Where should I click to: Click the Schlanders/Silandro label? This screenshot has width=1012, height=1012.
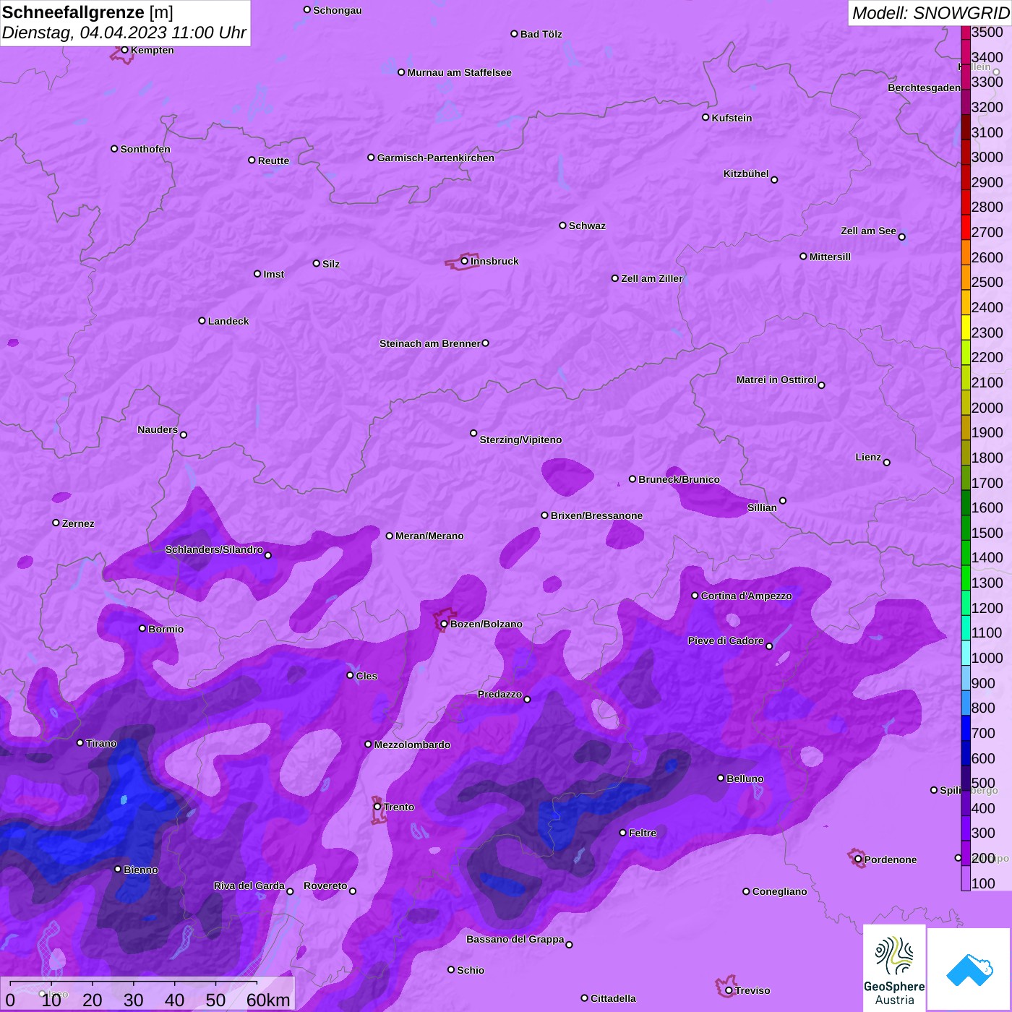214,549
